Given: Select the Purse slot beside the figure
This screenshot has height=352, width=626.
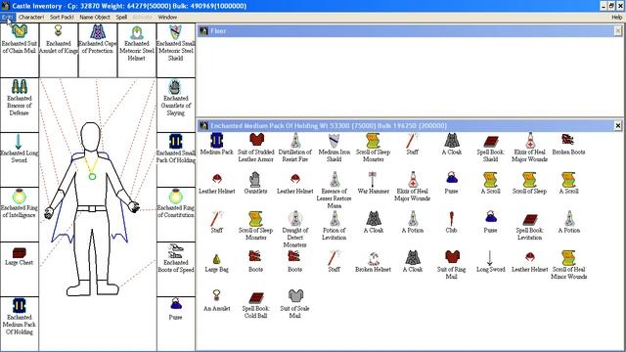Looking at the screenshot, I should [176, 324].
